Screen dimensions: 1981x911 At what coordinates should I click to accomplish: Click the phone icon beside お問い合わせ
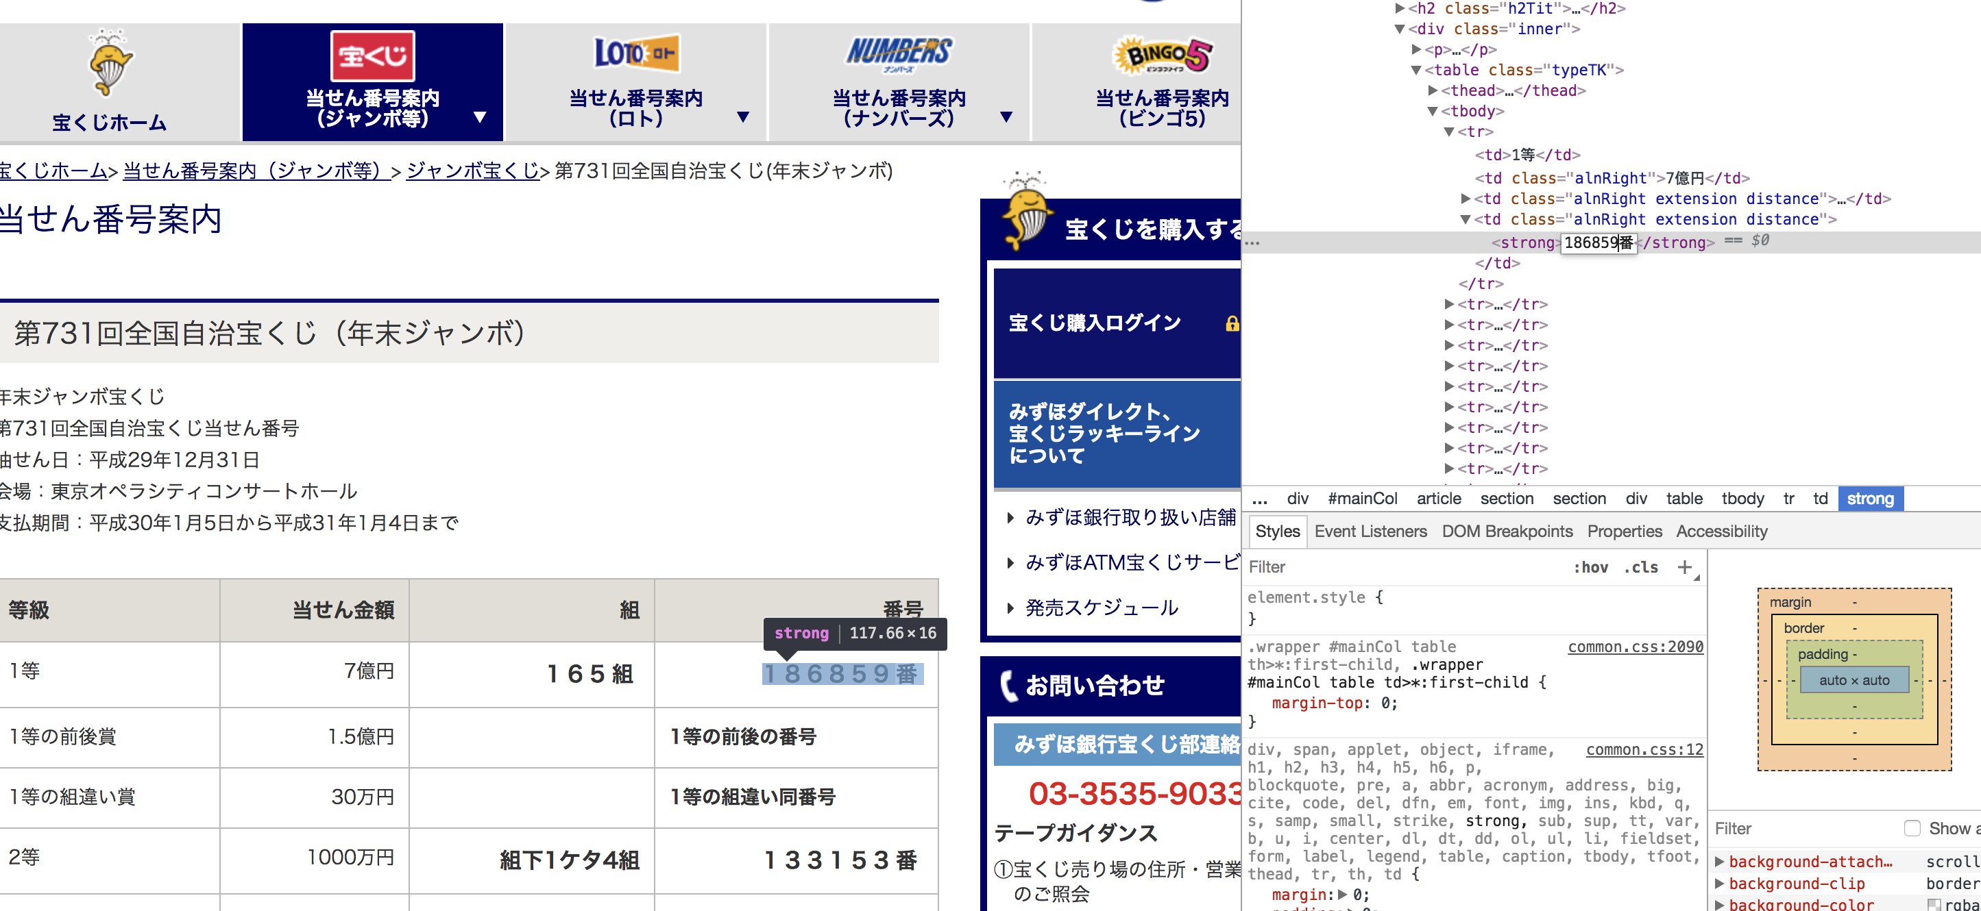tap(1008, 685)
